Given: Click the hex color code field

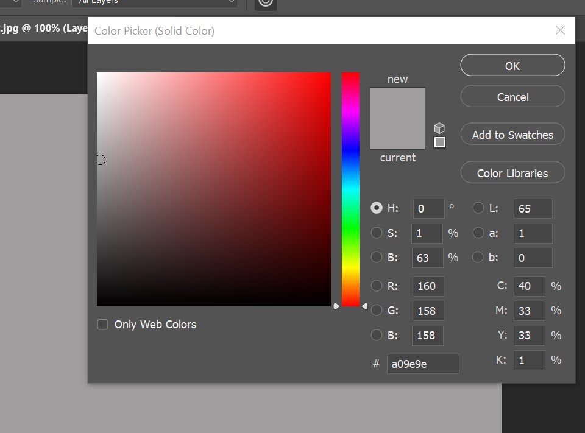Looking at the screenshot, I should pyautogui.click(x=422, y=364).
